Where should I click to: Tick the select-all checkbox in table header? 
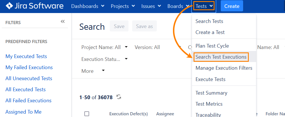click(x=87, y=114)
